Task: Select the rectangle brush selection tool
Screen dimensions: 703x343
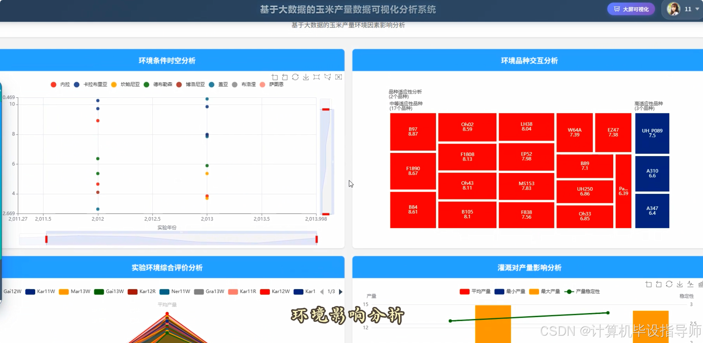Action: click(316, 77)
